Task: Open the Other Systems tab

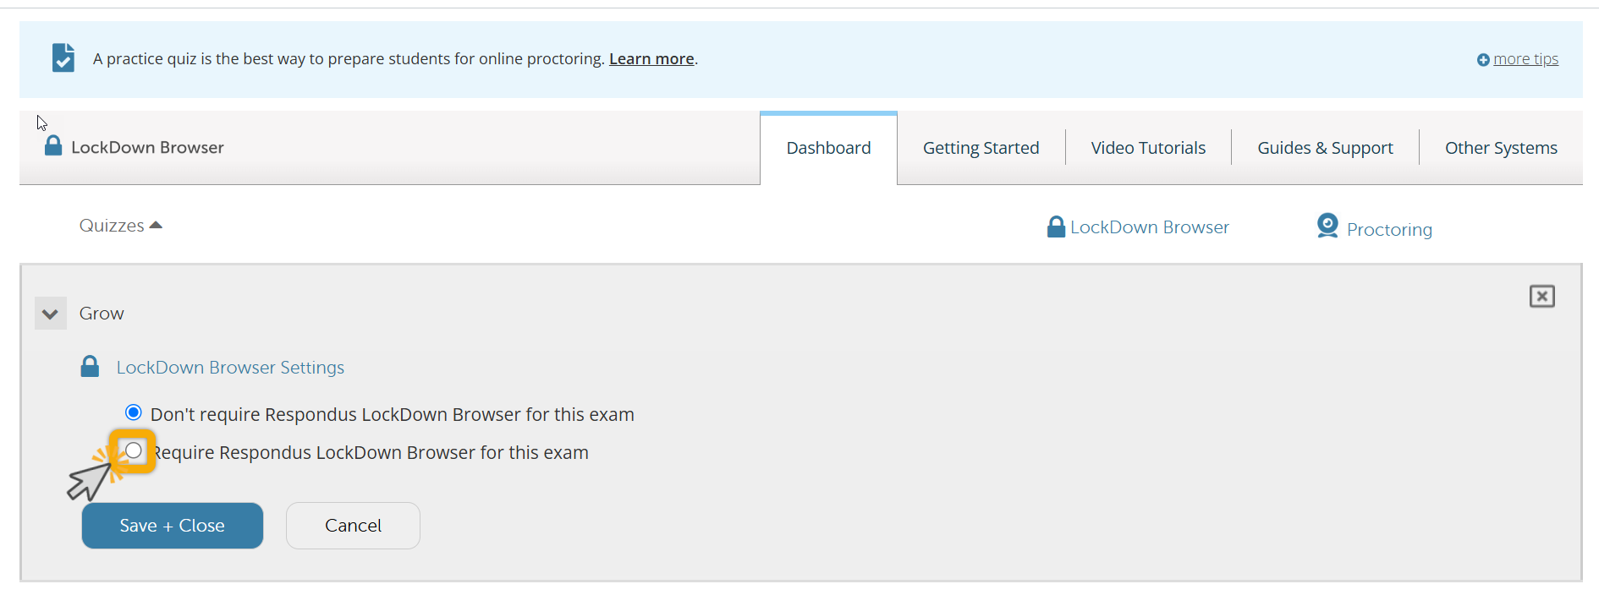Action: click(1501, 148)
